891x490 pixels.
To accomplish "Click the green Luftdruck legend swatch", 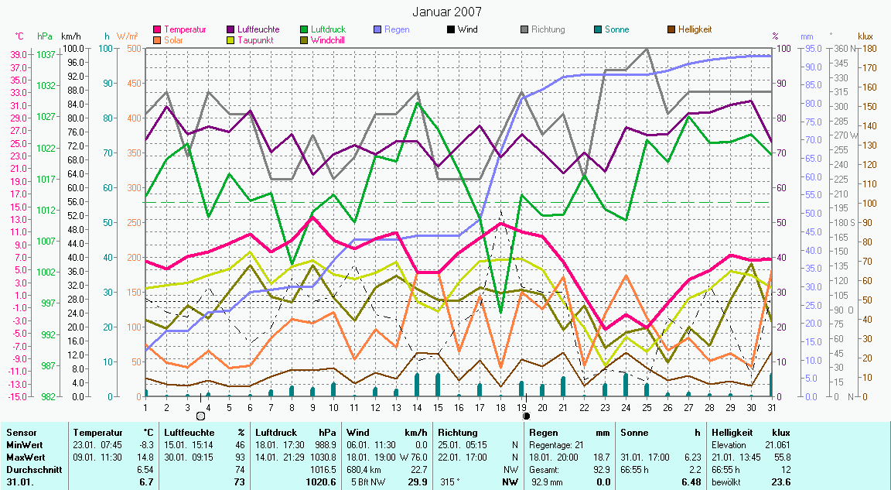I will point(305,29).
